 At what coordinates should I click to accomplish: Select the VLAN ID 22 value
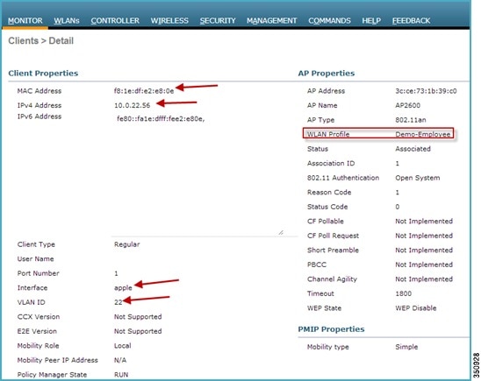[118, 302]
